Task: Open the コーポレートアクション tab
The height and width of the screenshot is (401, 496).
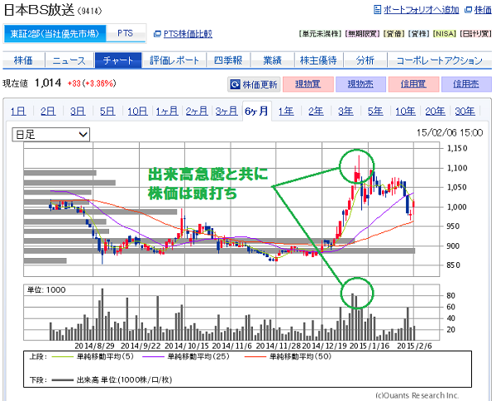Action: [440, 60]
